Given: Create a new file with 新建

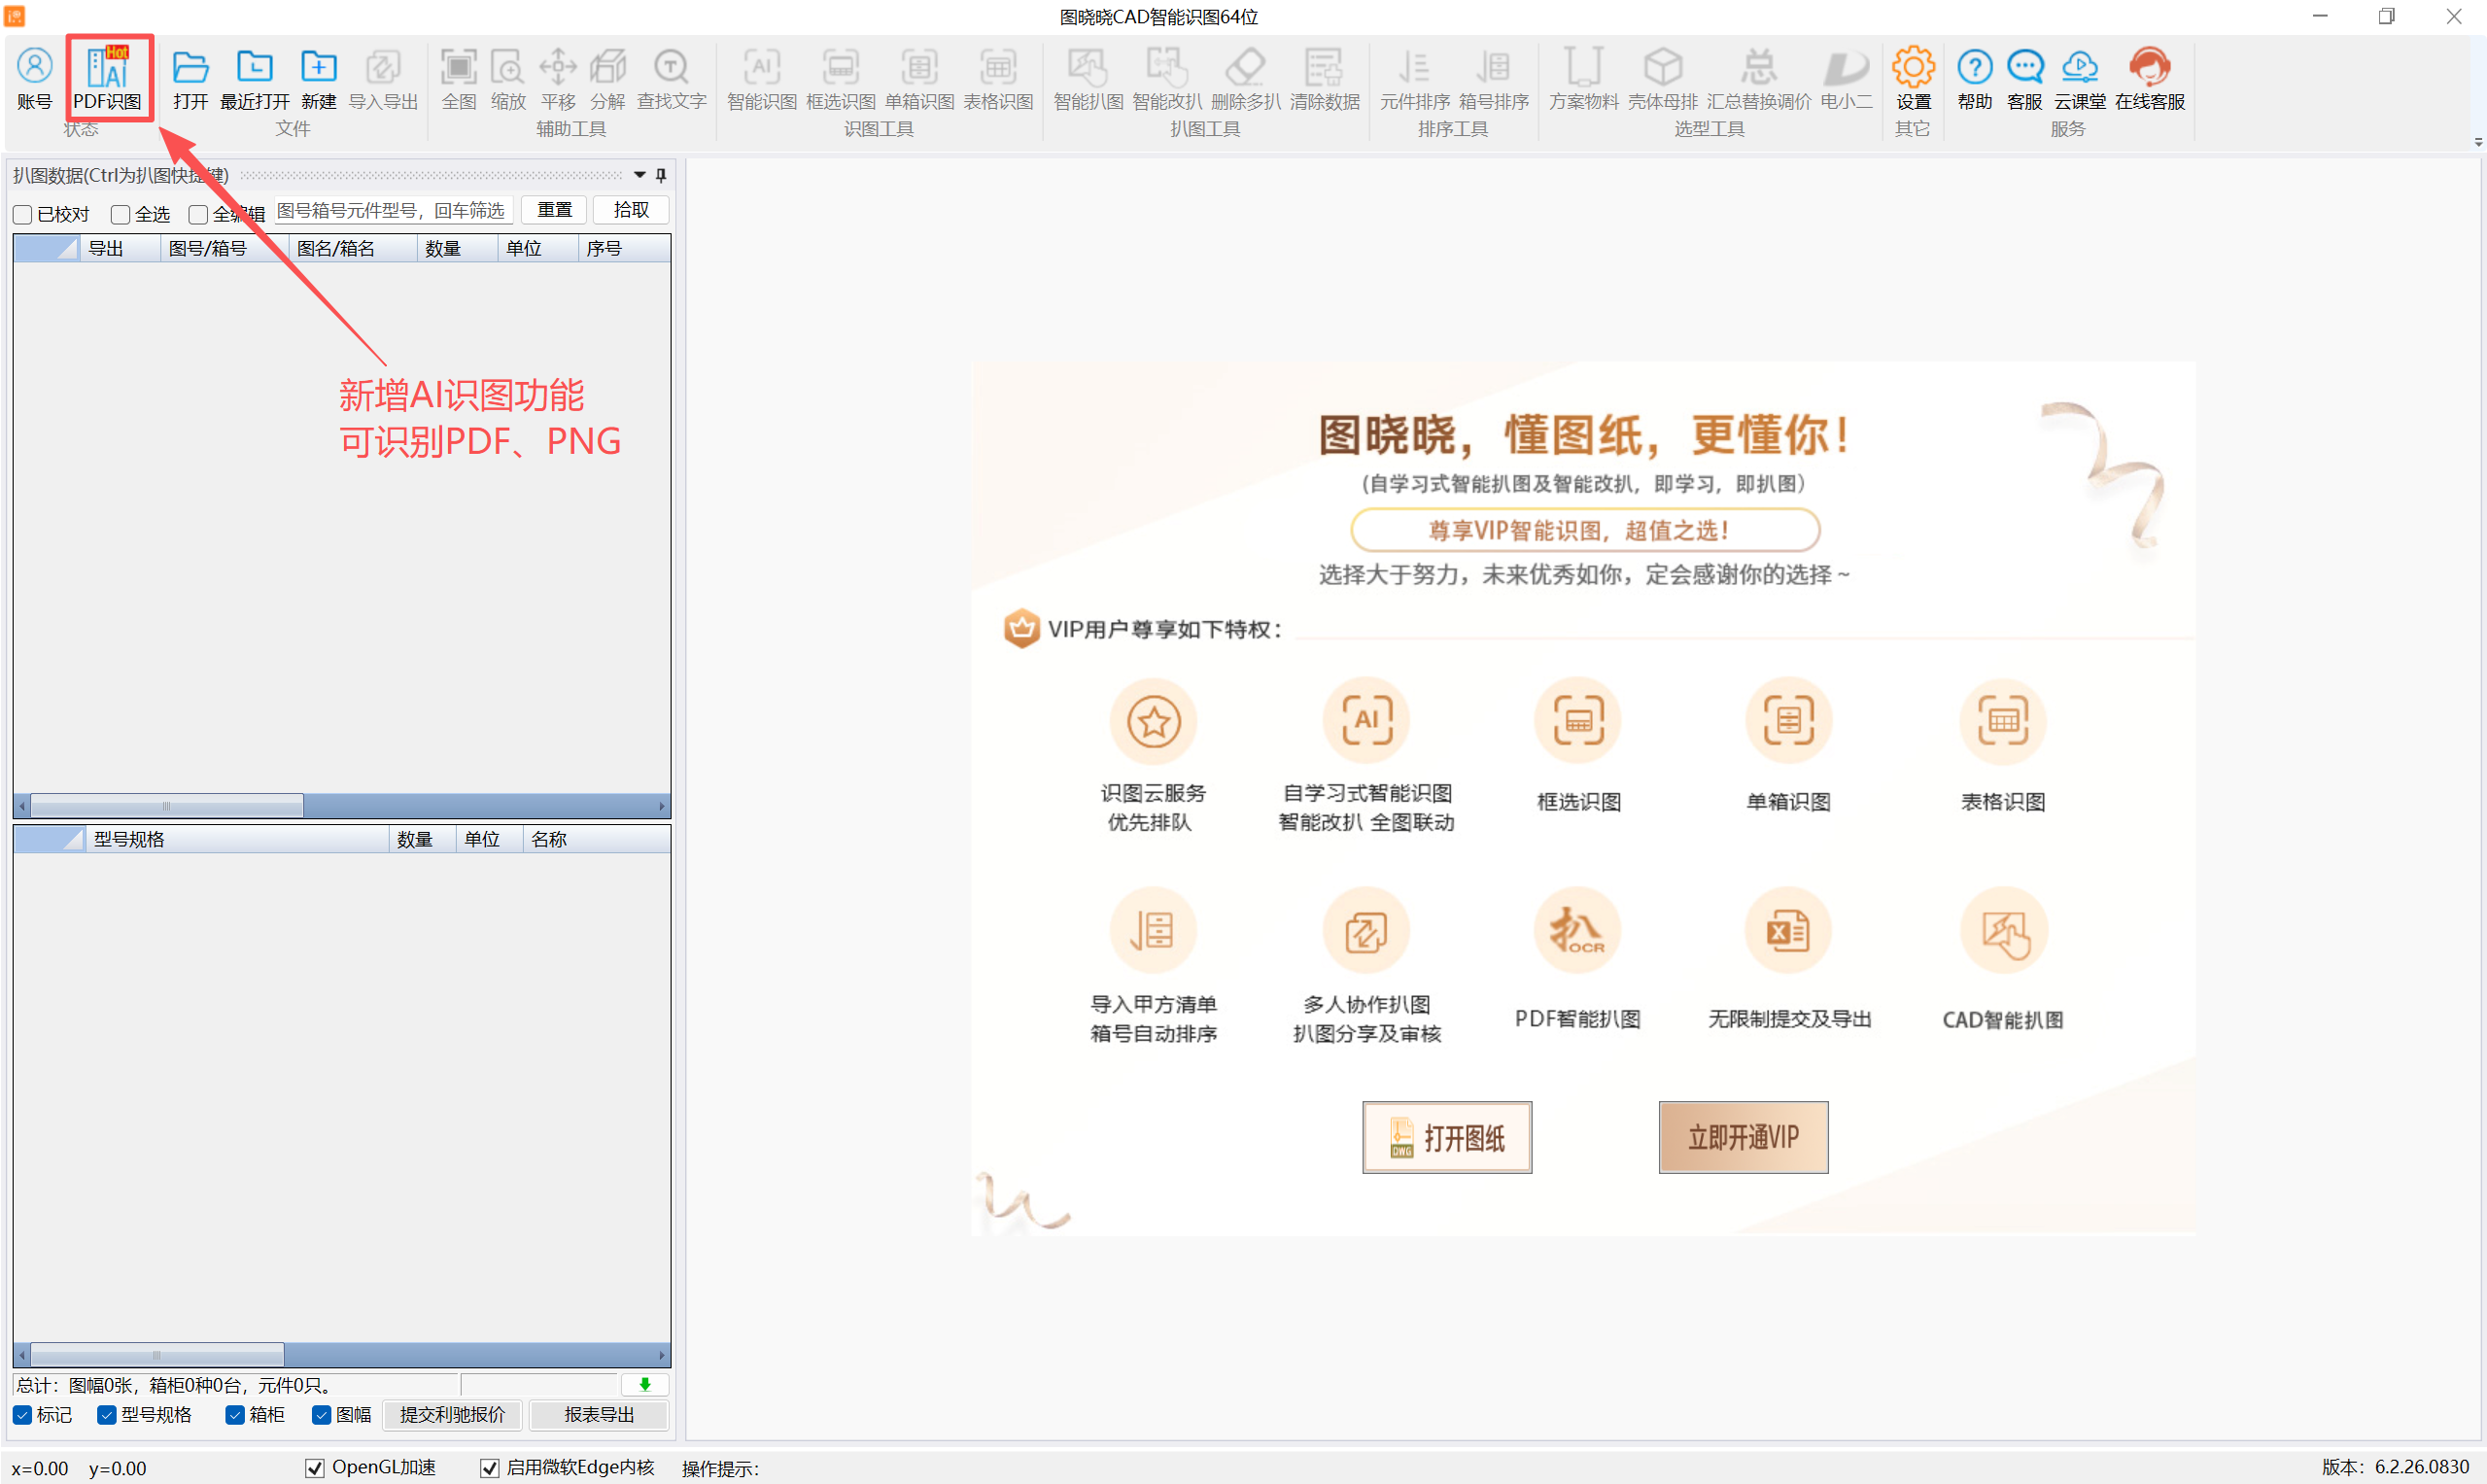Looking at the screenshot, I should 318,78.
